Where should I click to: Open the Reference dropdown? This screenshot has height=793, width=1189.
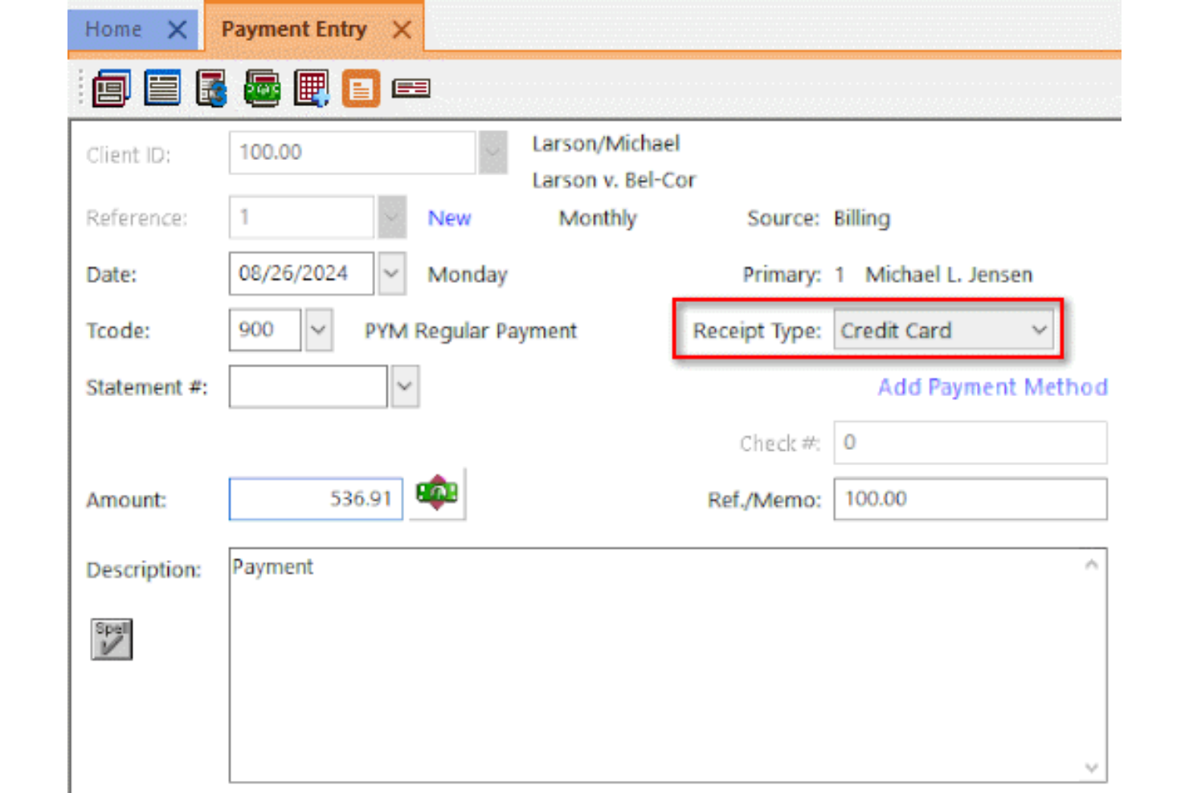pyautogui.click(x=391, y=217)
